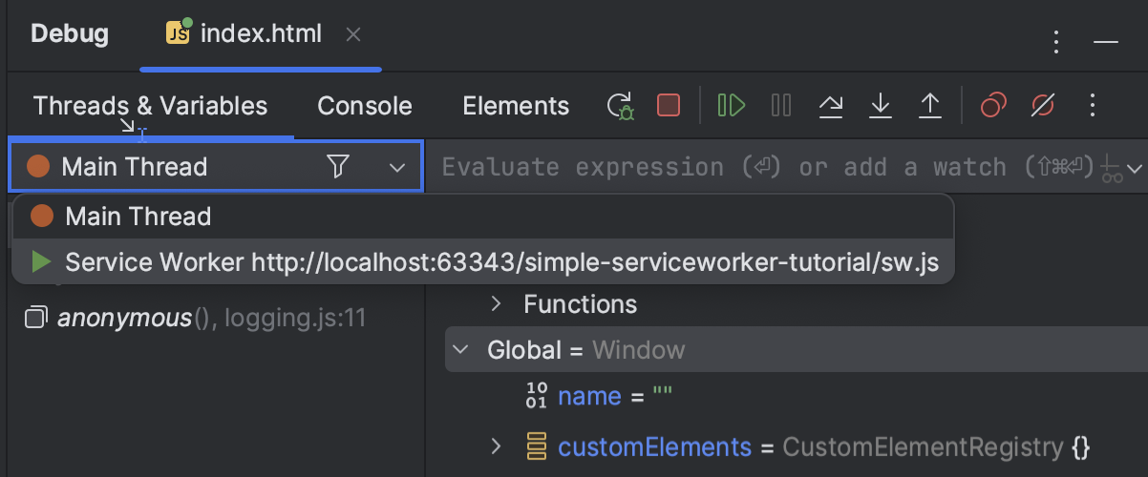Stop the debugging session
Screen dimensions: 1148x477
tap(669, 105)
